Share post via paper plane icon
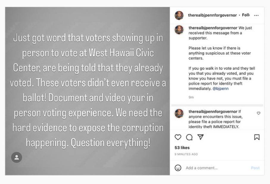 pyautogui.click(x=201, y=137)
